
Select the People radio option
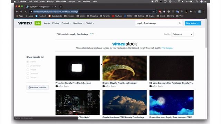point(28,70)
